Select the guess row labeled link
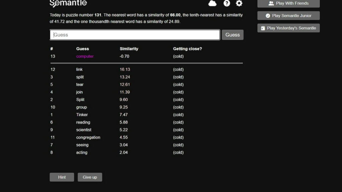This screenshot has height=192, width=342. point(79,69)
